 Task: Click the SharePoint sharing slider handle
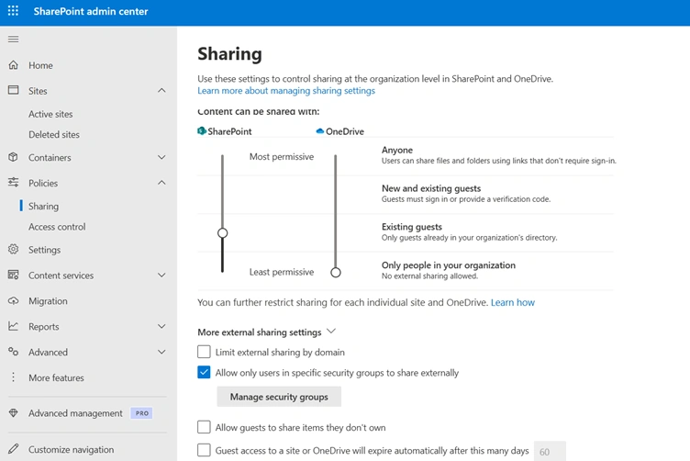click(x=223, y=233)
